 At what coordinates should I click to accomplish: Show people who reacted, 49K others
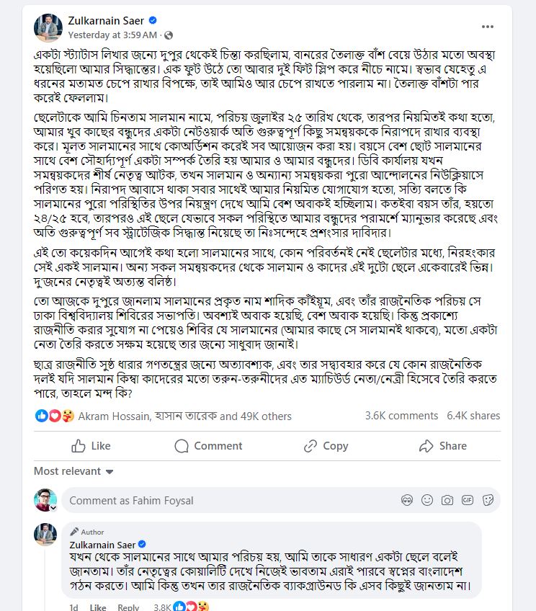(x=184, y=416)
